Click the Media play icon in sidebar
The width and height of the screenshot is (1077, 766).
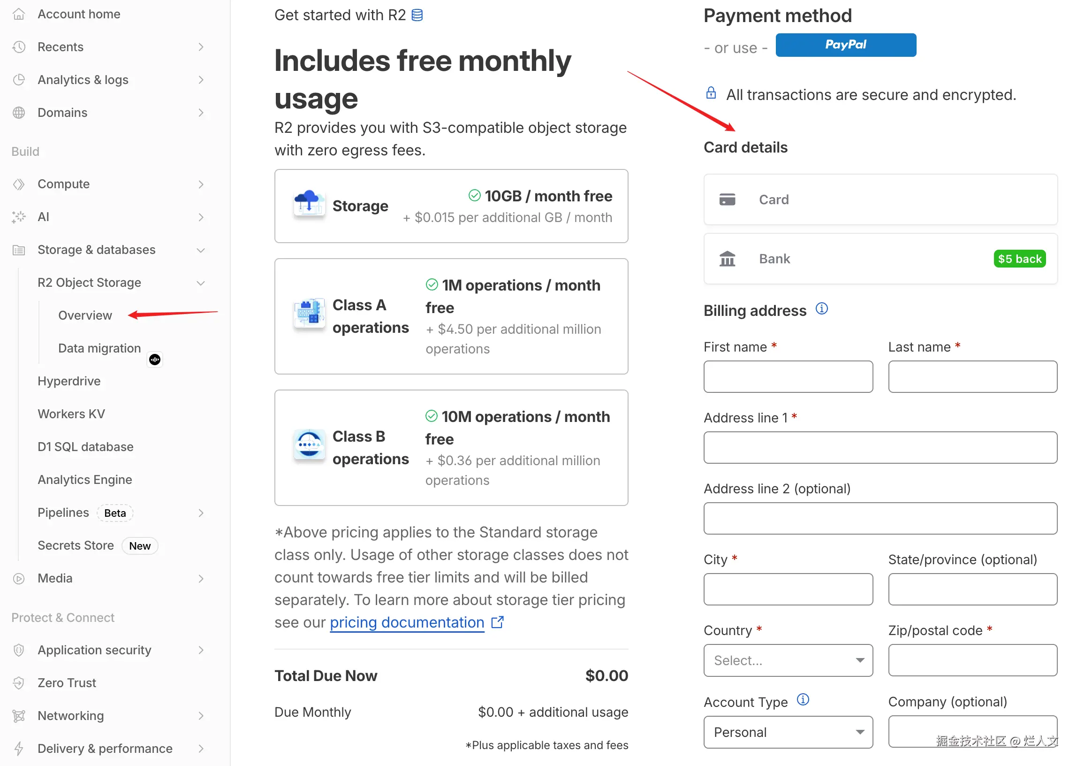click(19, 579)
